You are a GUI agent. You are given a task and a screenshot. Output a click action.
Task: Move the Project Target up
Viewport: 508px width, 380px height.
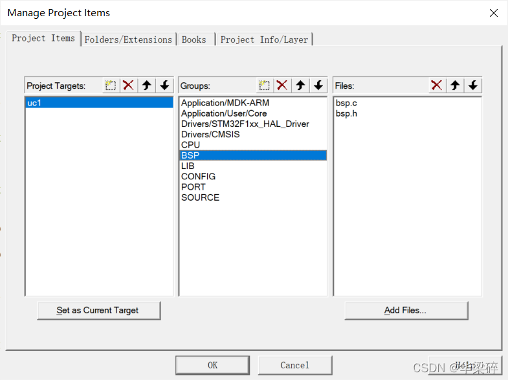[147, 85]
